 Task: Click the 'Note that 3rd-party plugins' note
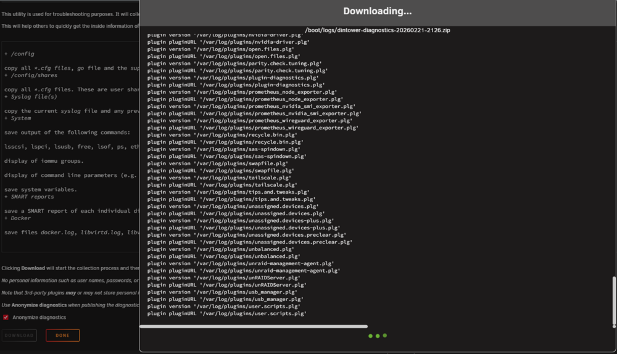tap(70, 293)
